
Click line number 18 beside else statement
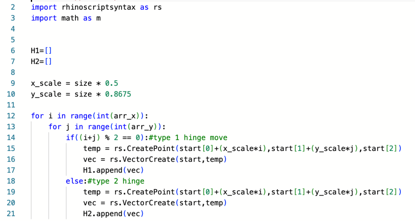tap(11, 181)
